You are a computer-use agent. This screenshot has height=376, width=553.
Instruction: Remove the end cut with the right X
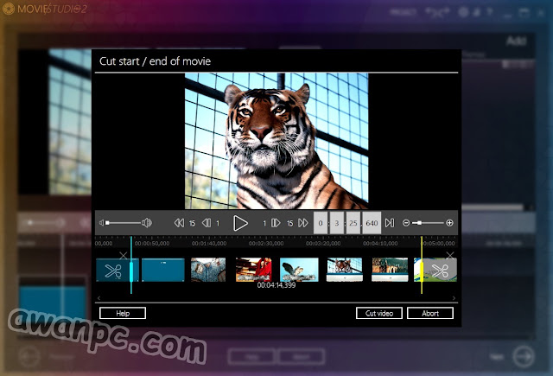tap(449, 255)
